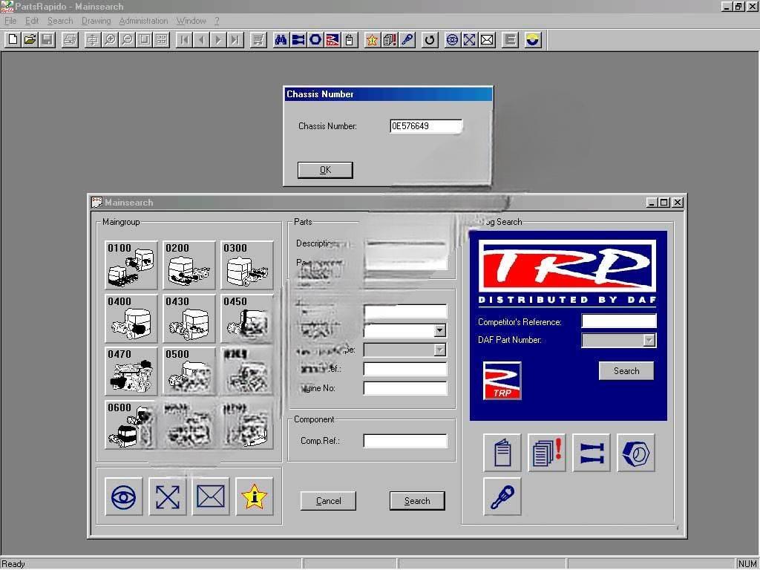Expand the DAF Part Number dropdown

[x=649, y=340]
